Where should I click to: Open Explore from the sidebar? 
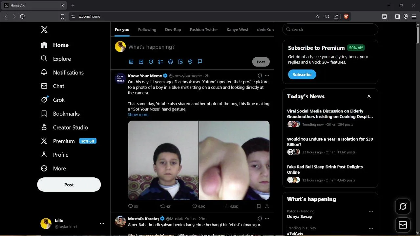56,59
